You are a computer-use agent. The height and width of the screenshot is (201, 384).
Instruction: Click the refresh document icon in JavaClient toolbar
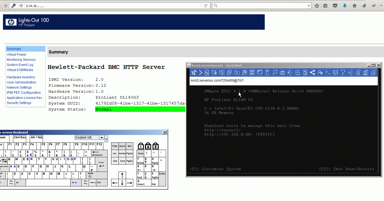[x=297, y=72]
